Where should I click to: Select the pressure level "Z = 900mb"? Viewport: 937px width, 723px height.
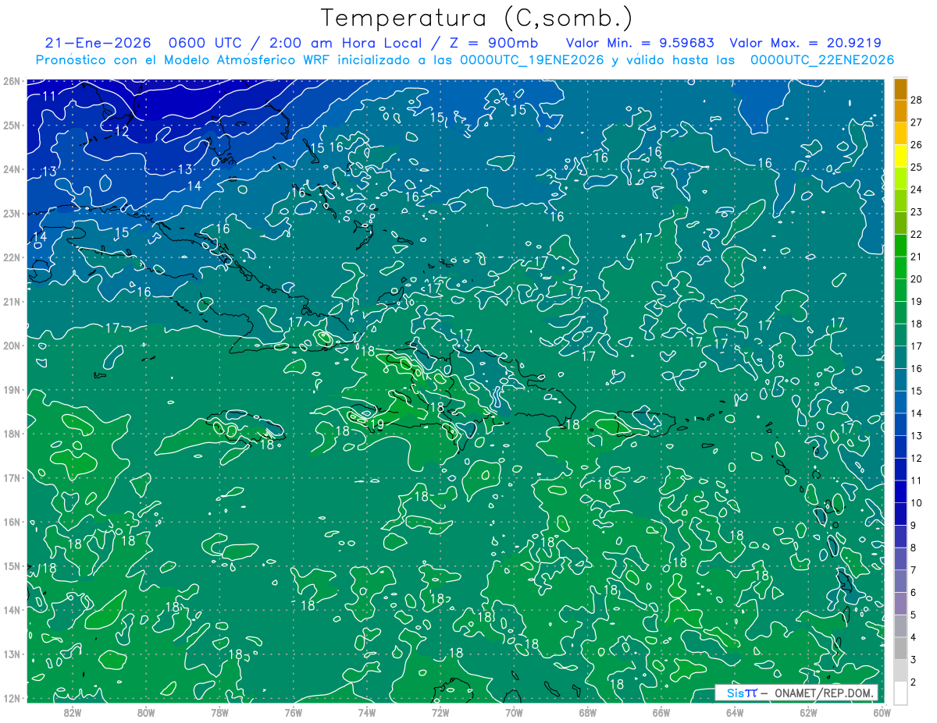point(495,43)
